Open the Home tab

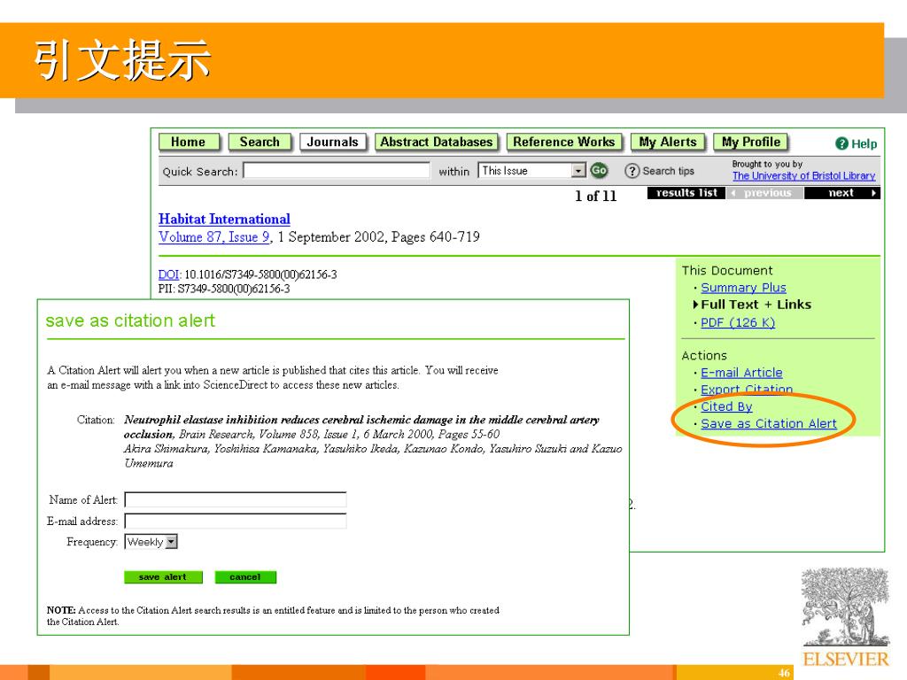coord(190,143)
